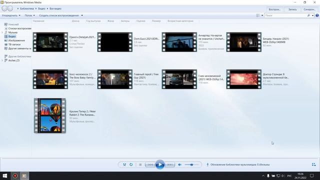Image resolution: width=320 pixels, height=180 pixels.
Task: Go back with the round Back button
Action: tap(4, 8)
